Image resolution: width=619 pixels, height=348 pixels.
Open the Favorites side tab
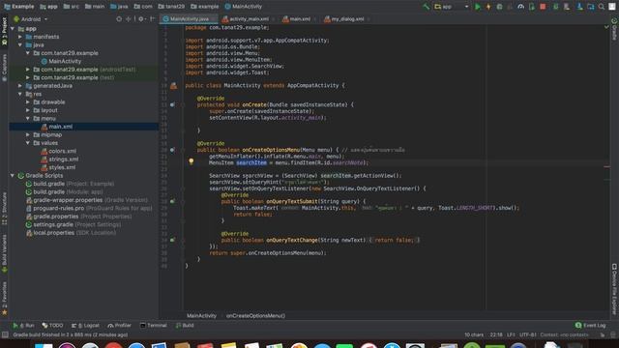[4, 299]
